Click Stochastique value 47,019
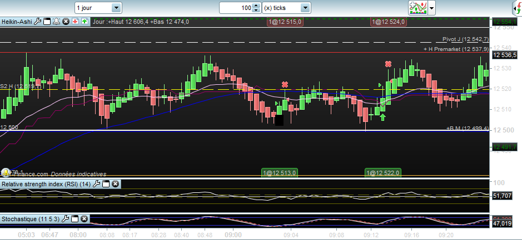This screenshot has height=240, width=522. (503, 224)
